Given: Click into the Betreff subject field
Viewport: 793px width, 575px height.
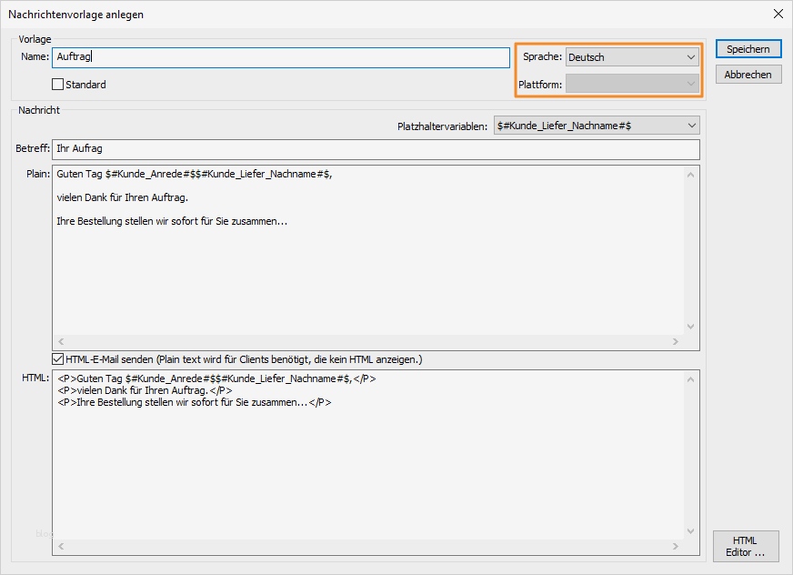Looking at the screenshot, I should pos(364,150).
